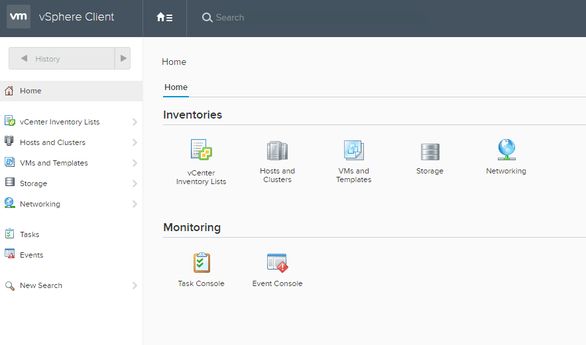The height and width of the screenshot is (345, 586).
Task: Click Hosts and Clusters label under Inventories
Action: [277, 175]
